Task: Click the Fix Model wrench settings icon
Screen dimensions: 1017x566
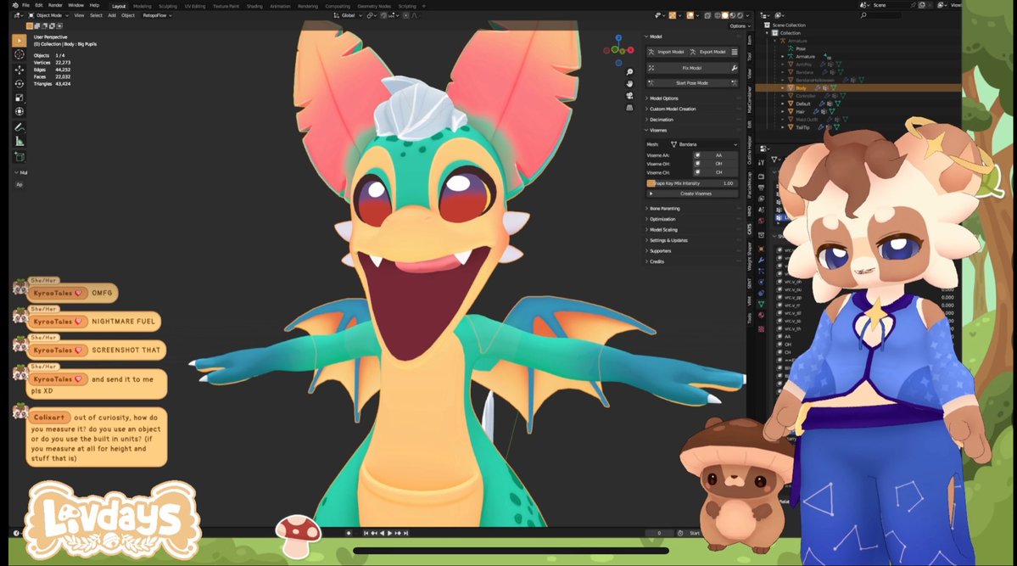Action: tap(735, 68)
